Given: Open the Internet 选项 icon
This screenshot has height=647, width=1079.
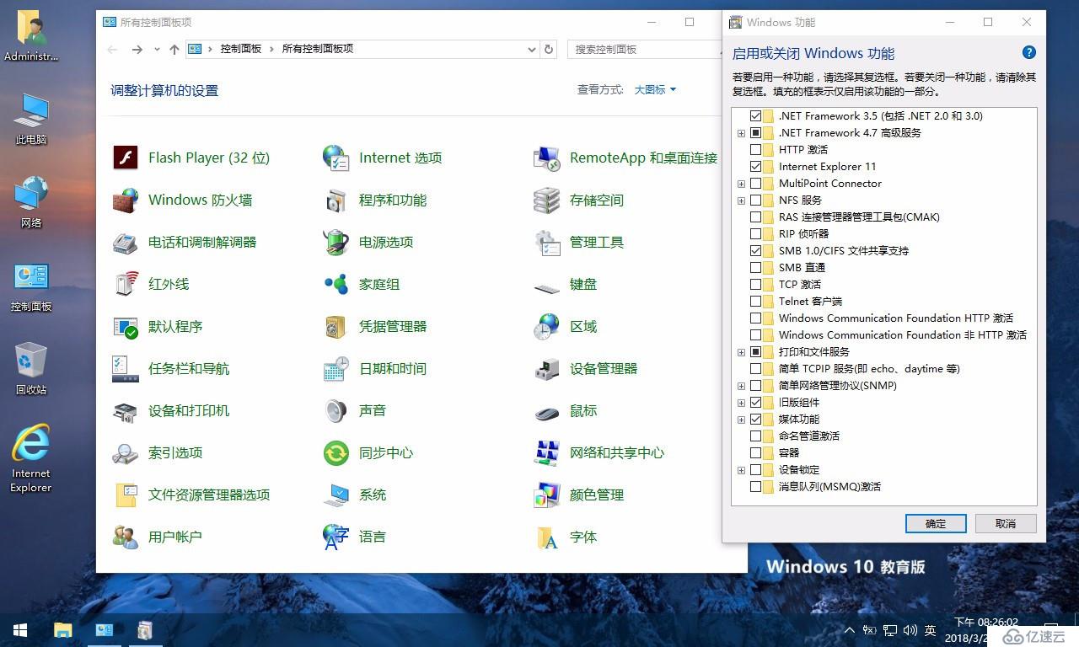Looking at the screenshot, I should pos(336,158).
